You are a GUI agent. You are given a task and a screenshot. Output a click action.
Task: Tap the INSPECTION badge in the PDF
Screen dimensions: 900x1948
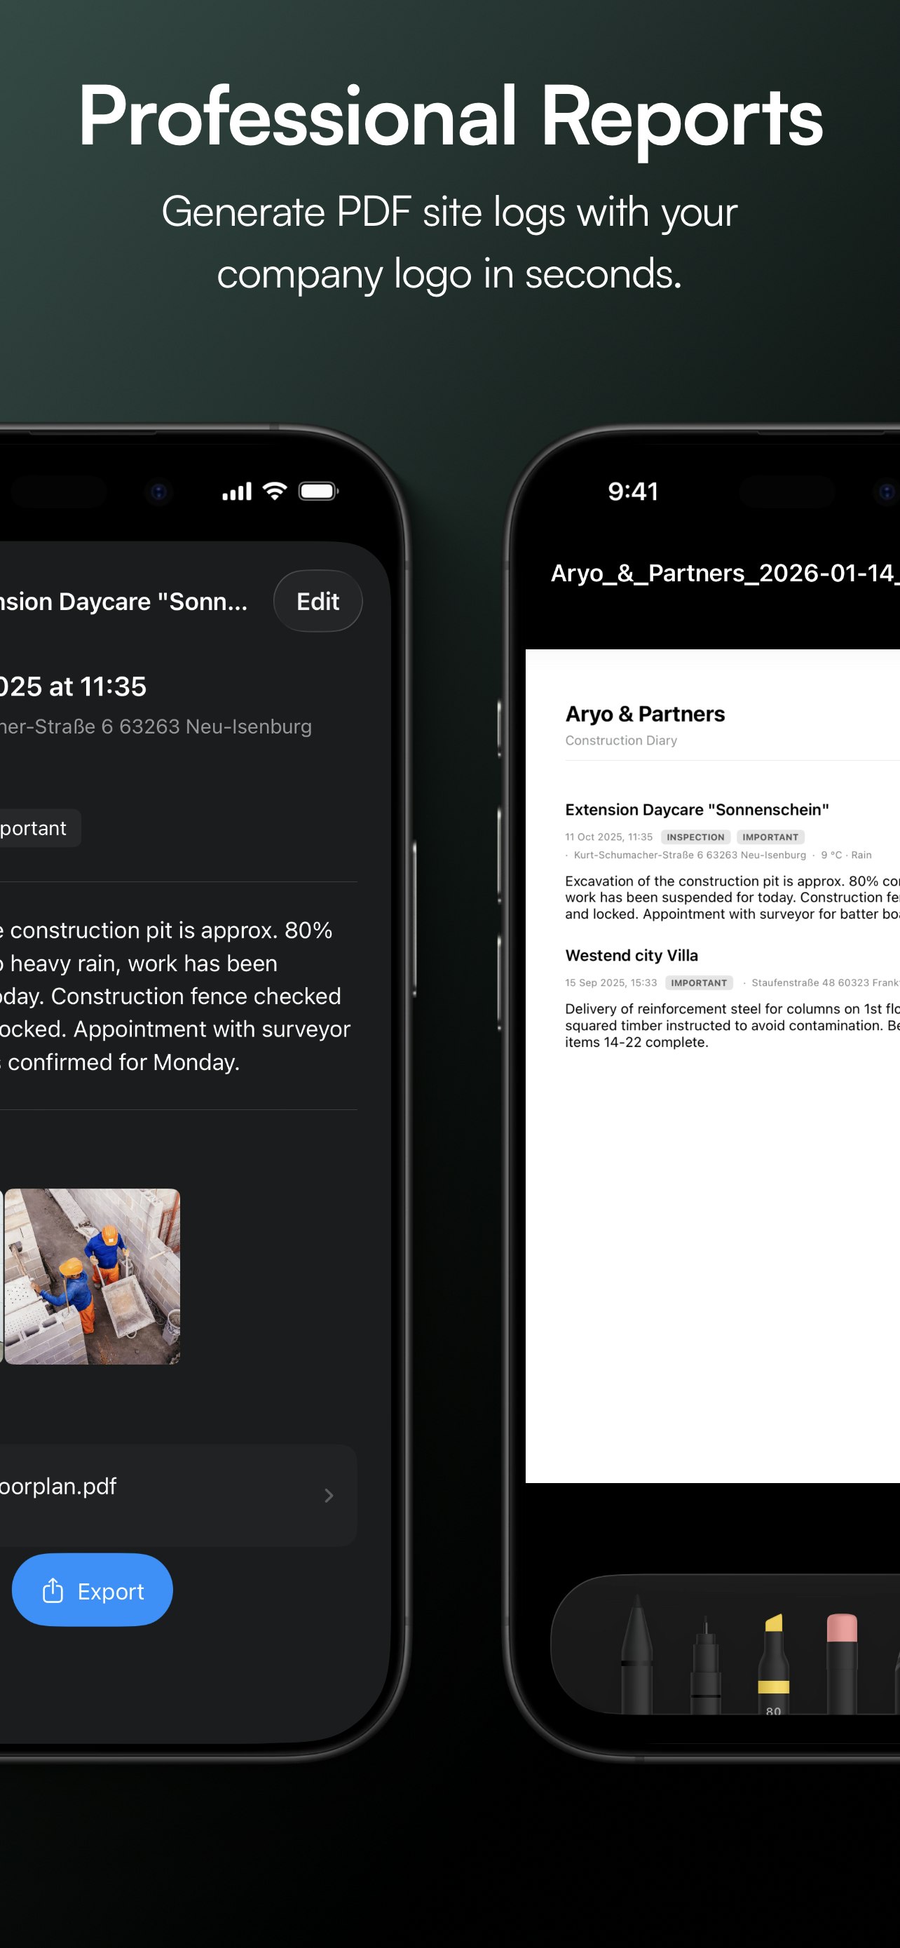click(695, 837)
